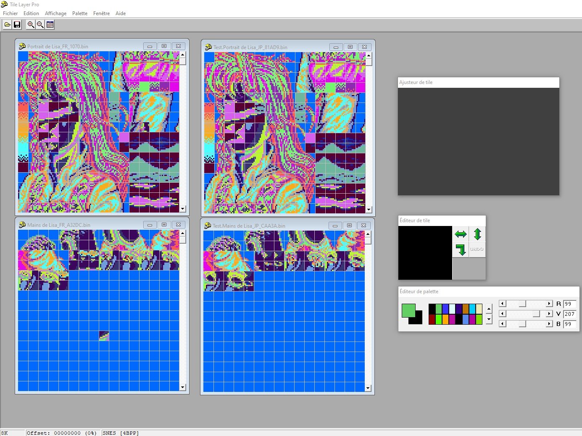Click the palette up arrow stepper
Viewport: 582px width, 436px height.
point(489,309)
